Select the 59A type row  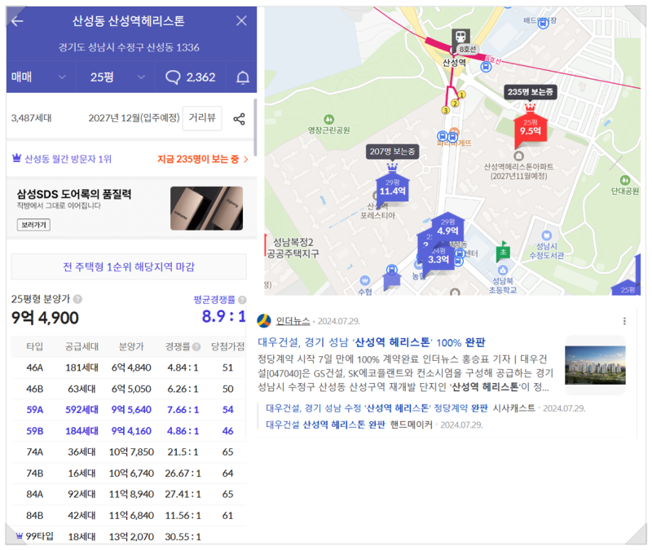[x=129, y=410]
